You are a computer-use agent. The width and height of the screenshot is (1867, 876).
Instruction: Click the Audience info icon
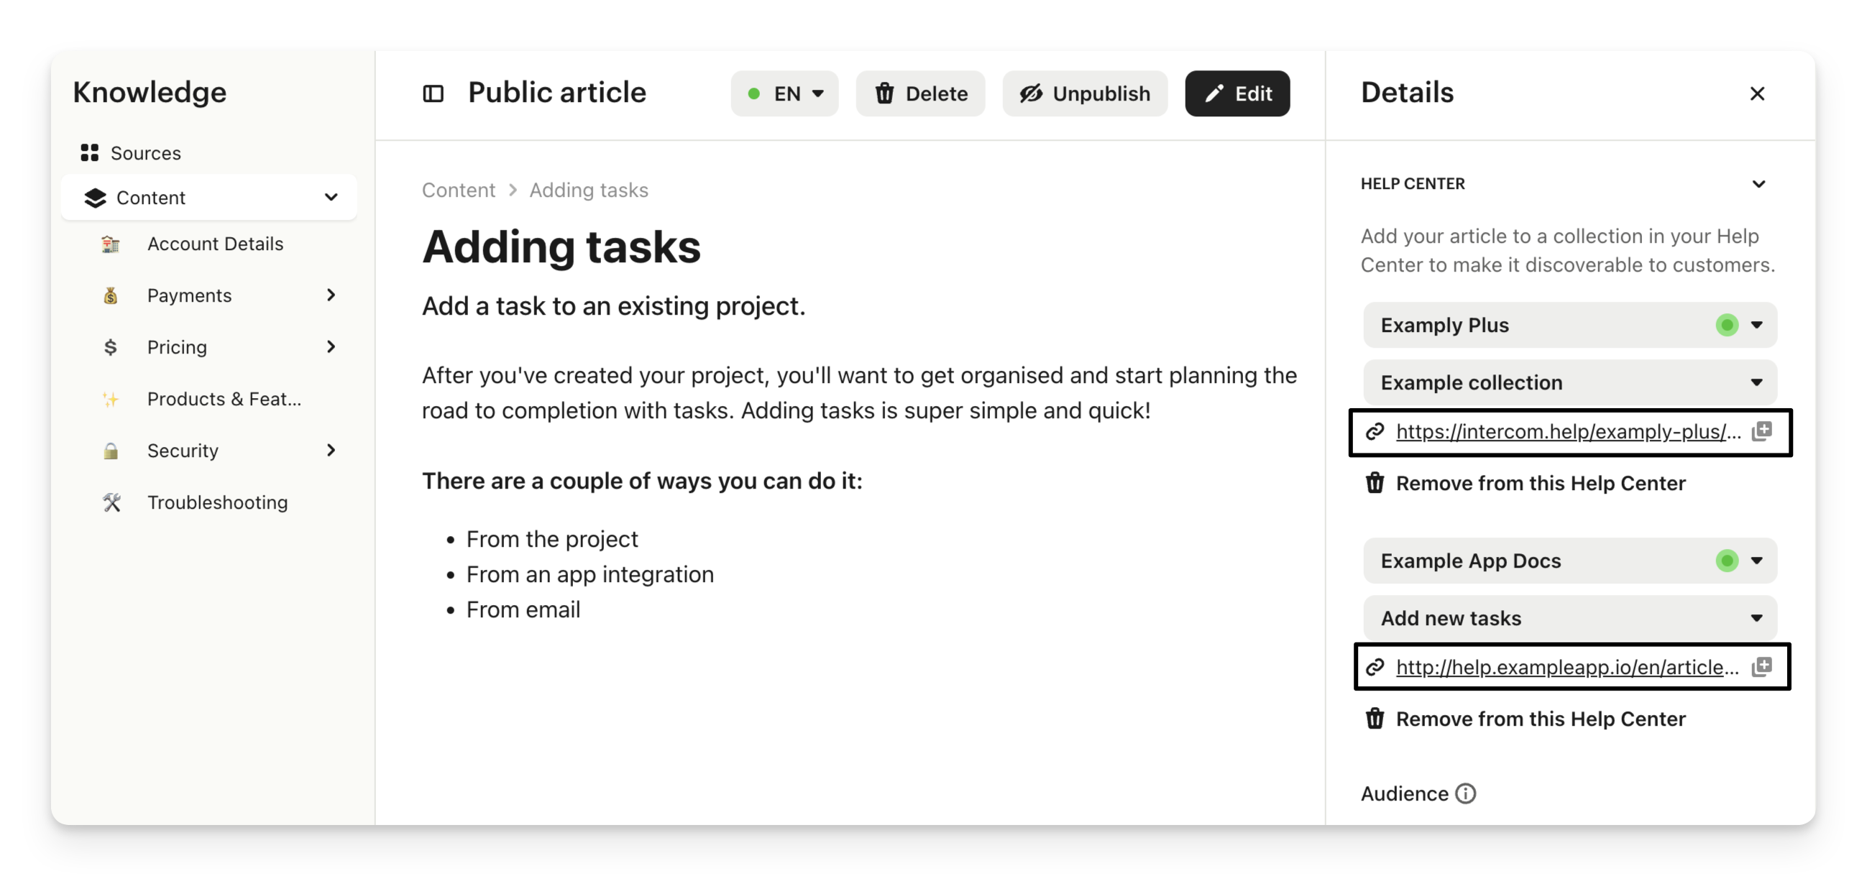[x=1465, y=793]
